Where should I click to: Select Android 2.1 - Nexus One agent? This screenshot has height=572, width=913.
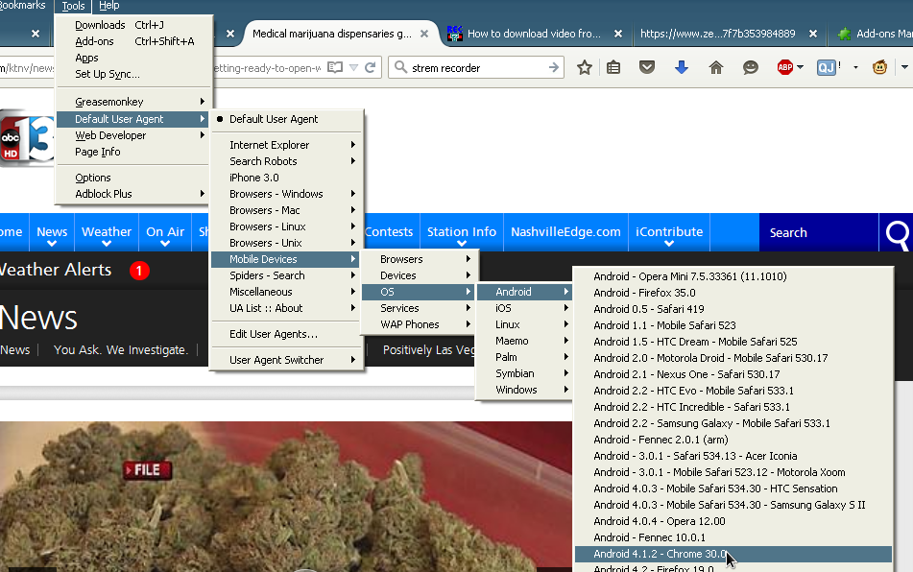(x=733, y=374)
